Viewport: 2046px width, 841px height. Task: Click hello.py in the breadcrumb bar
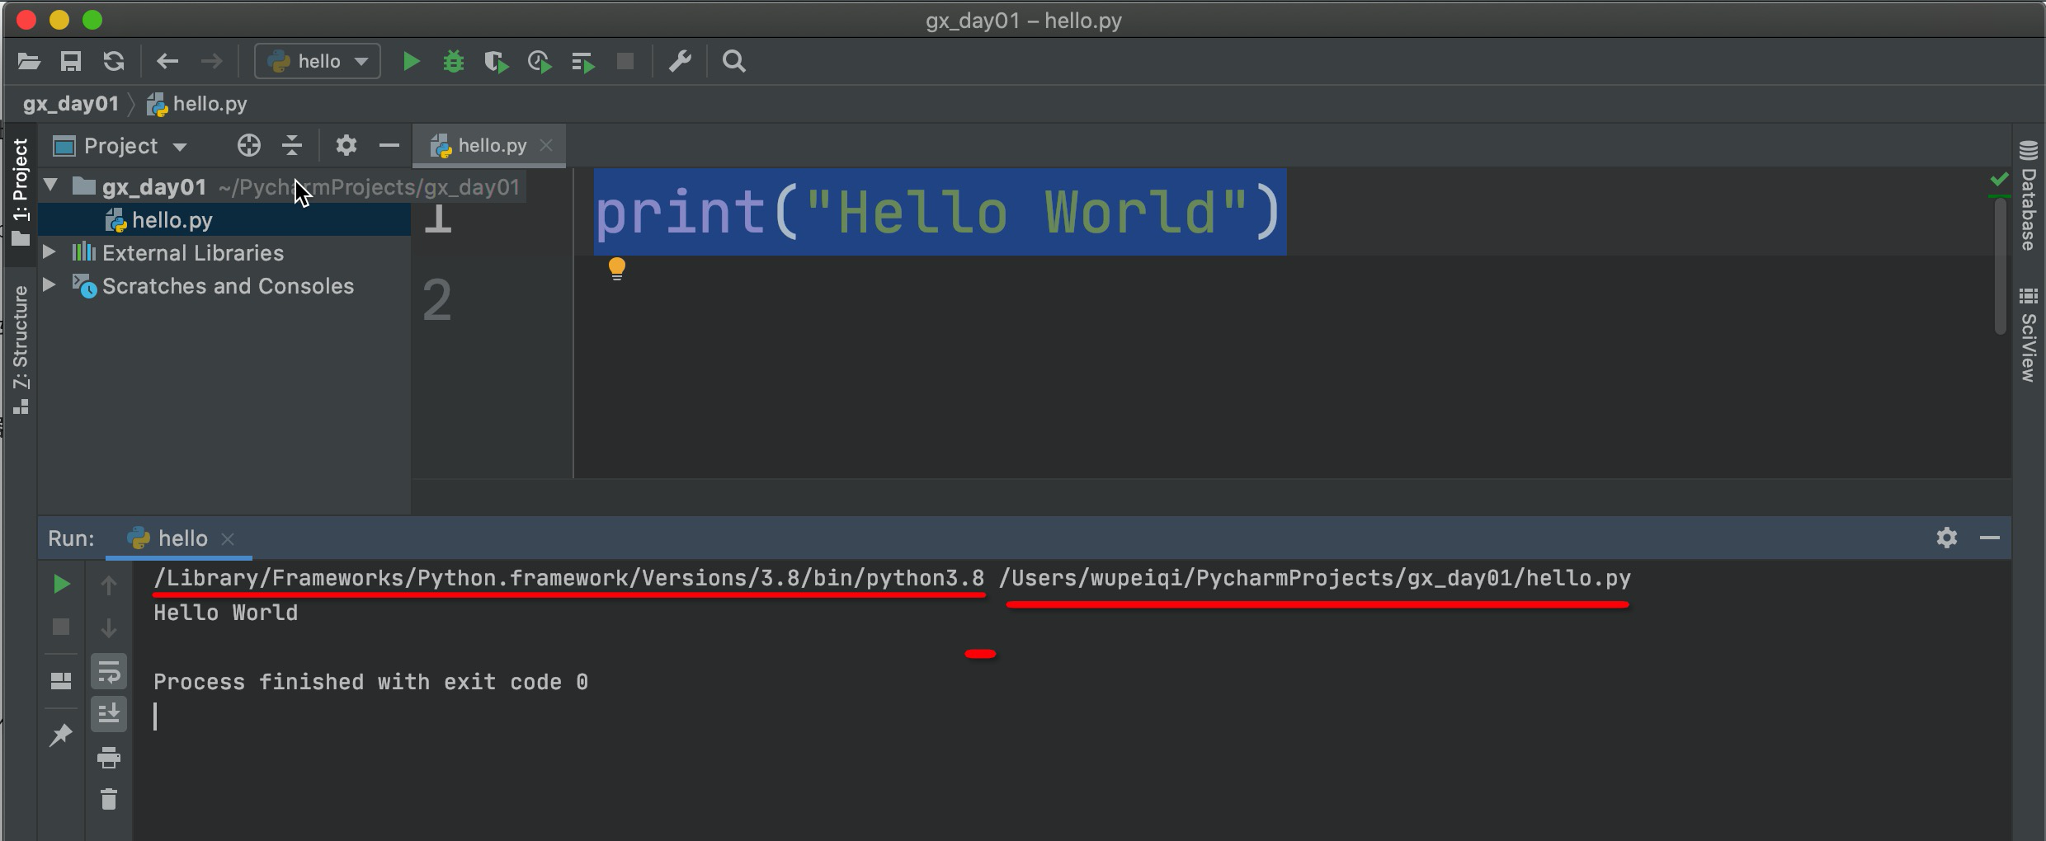click(x=197, y=104)
